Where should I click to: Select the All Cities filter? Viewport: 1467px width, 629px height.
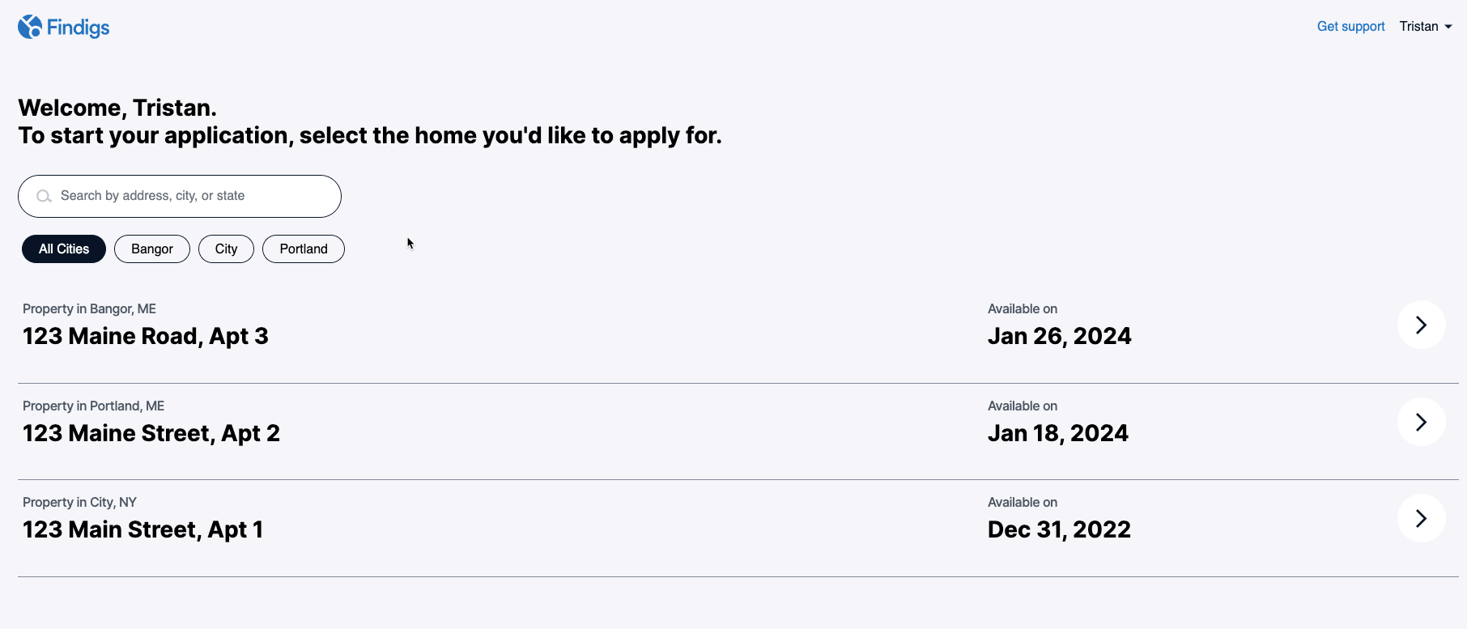tap(64, 249)
